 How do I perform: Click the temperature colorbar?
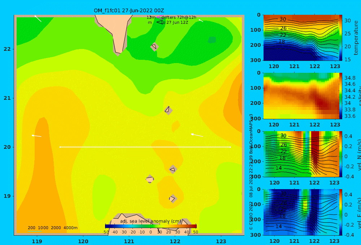pos(340,38)
